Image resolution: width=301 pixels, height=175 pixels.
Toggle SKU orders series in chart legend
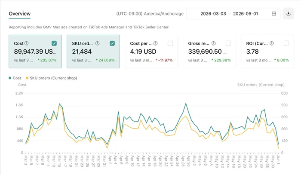coord(52,78)
